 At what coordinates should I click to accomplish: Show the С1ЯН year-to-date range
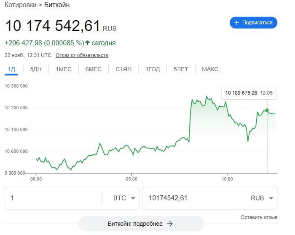pyautogui.click(x=123, y=69)
